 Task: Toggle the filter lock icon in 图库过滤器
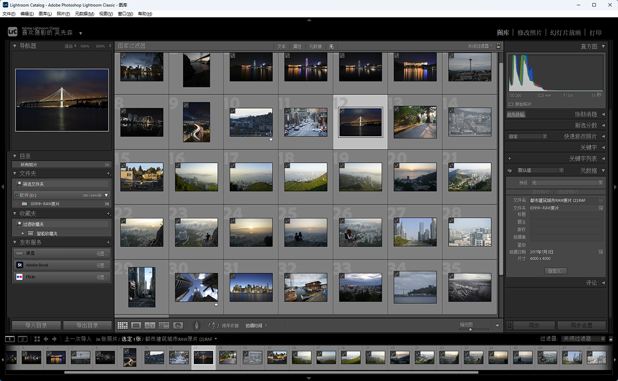(498, 46)
